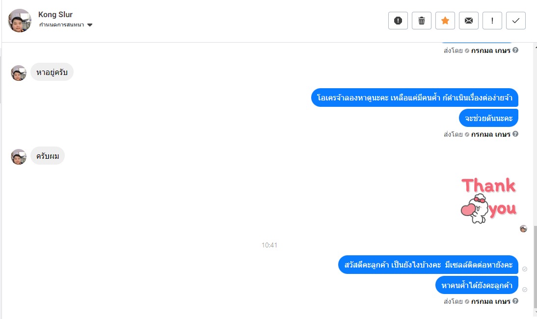Mark conversation done with the checkmark button
537x319 pixels.
pos(516,21)
